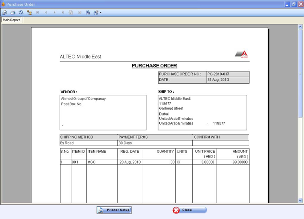Click the grayed close view icon

point(80,12)
